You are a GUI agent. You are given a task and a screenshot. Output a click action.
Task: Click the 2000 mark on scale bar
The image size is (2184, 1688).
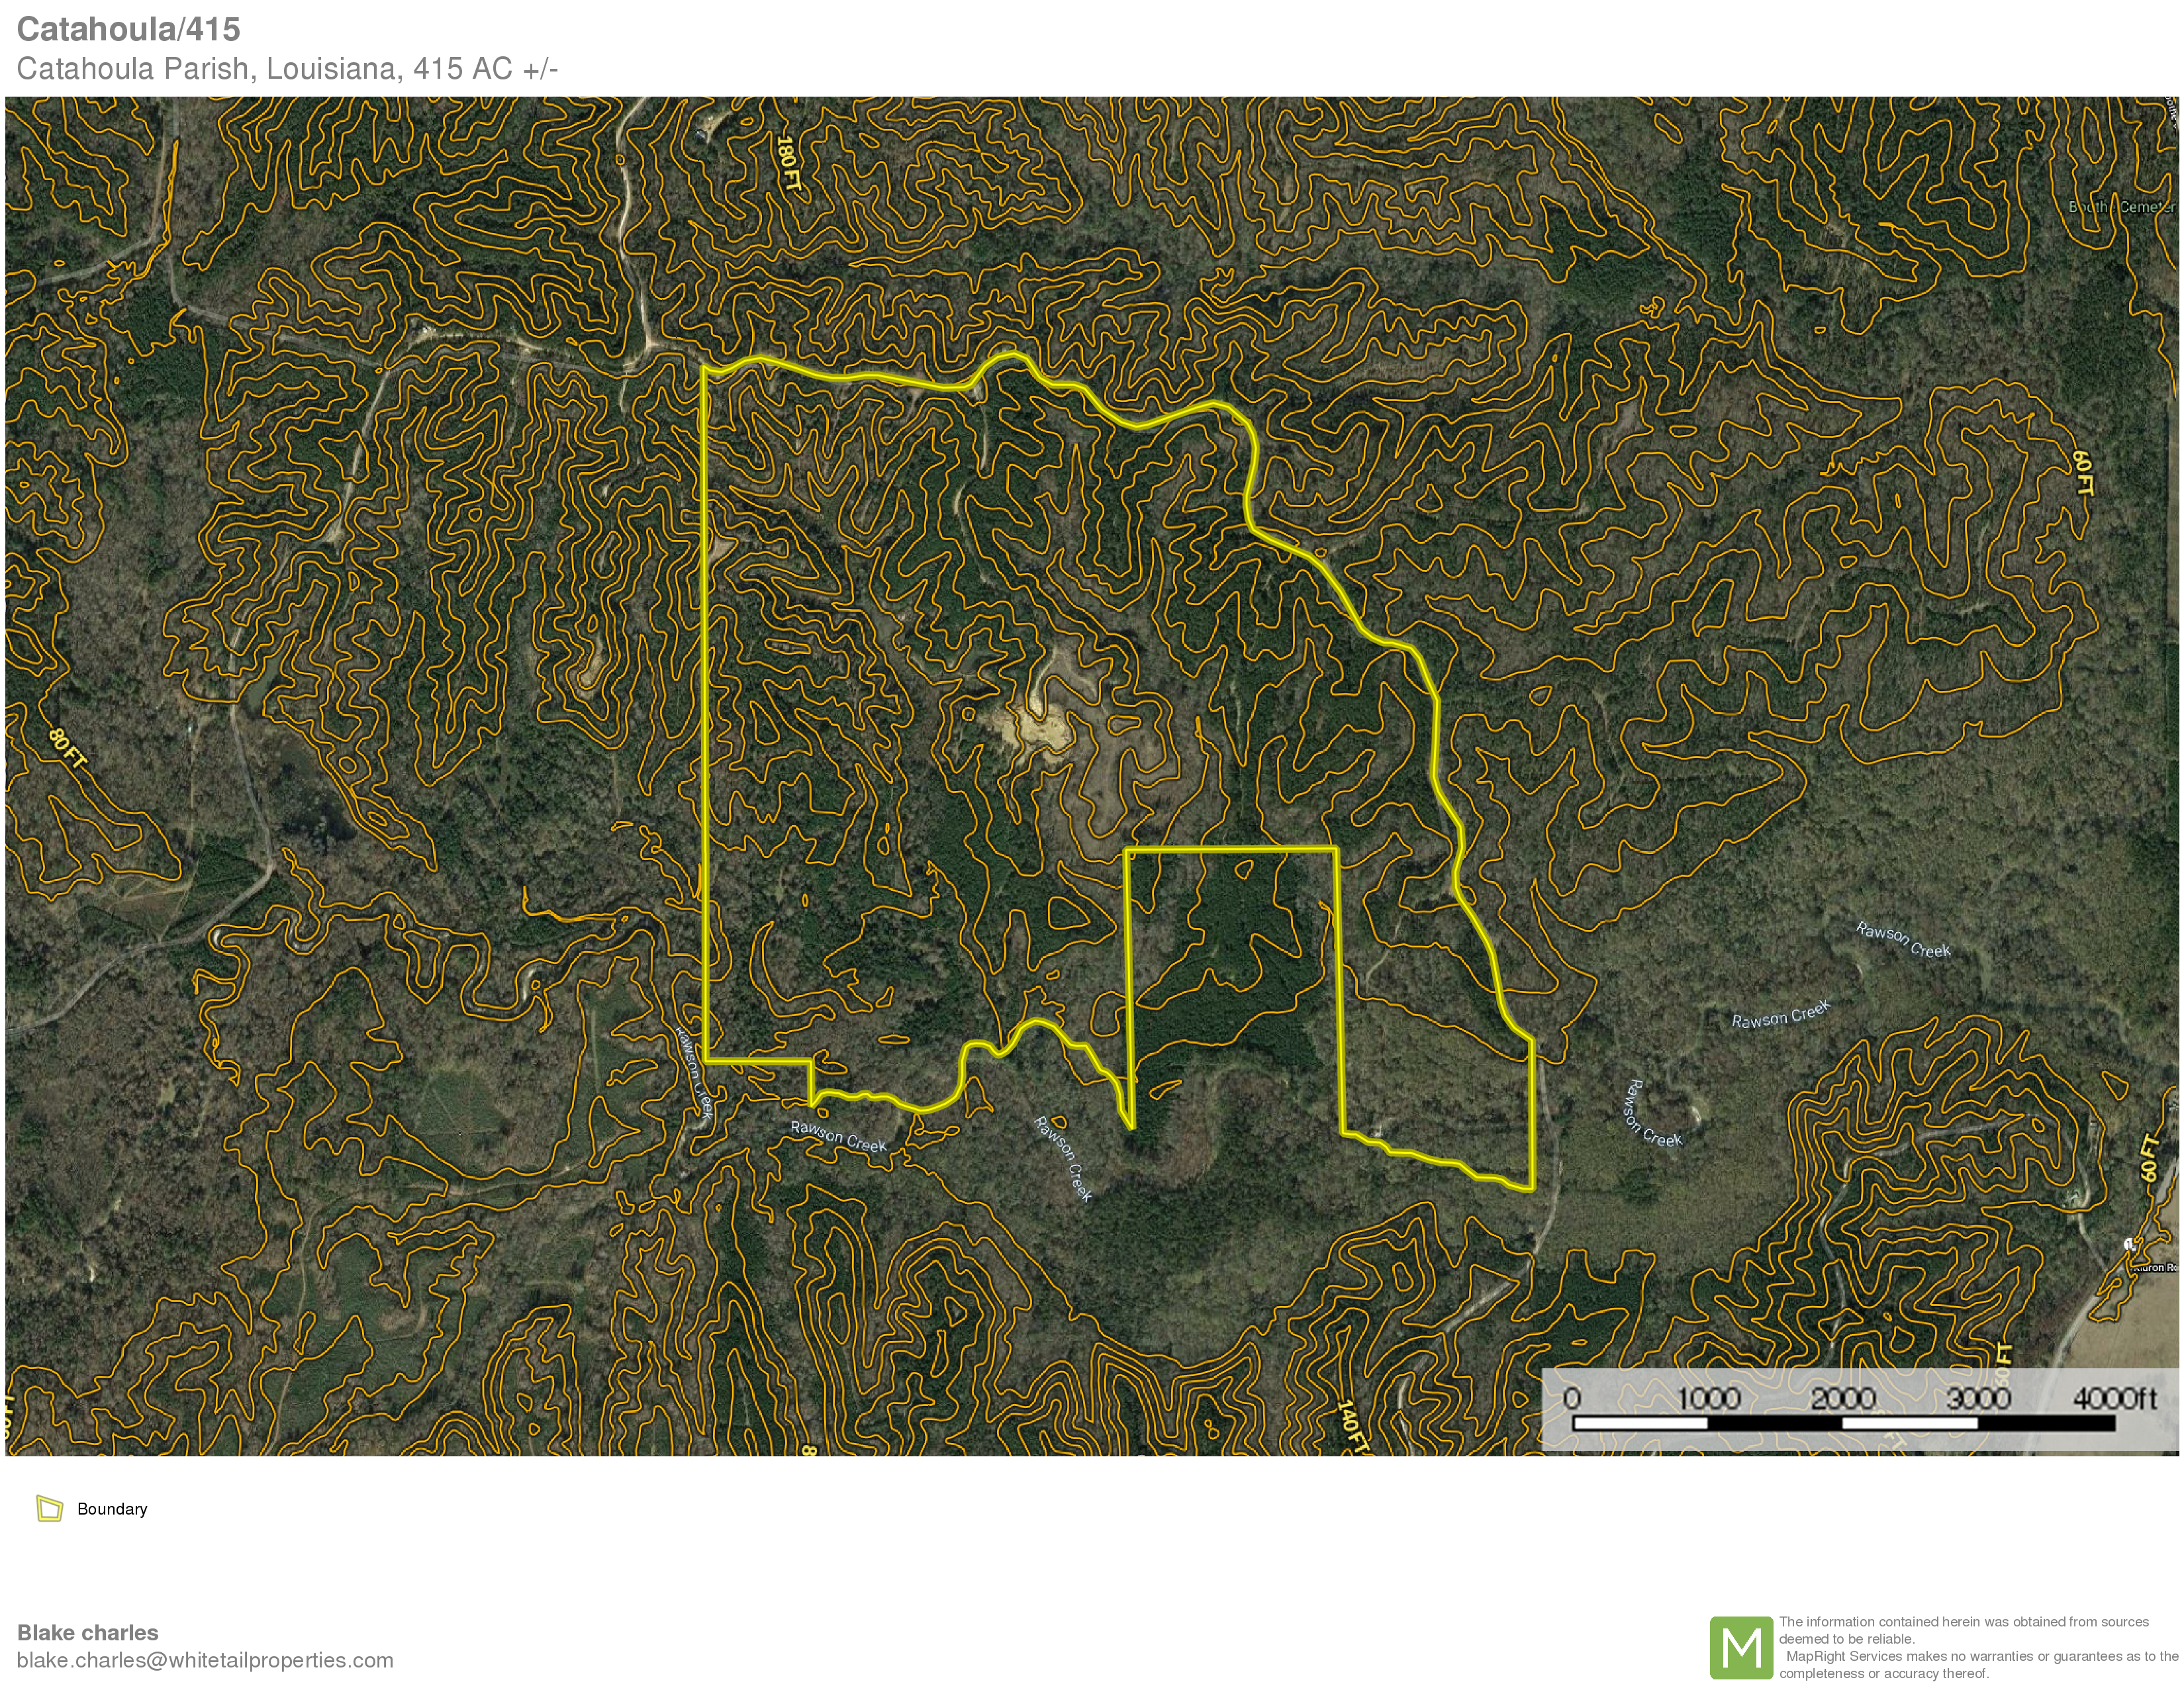(1843, 1398)
